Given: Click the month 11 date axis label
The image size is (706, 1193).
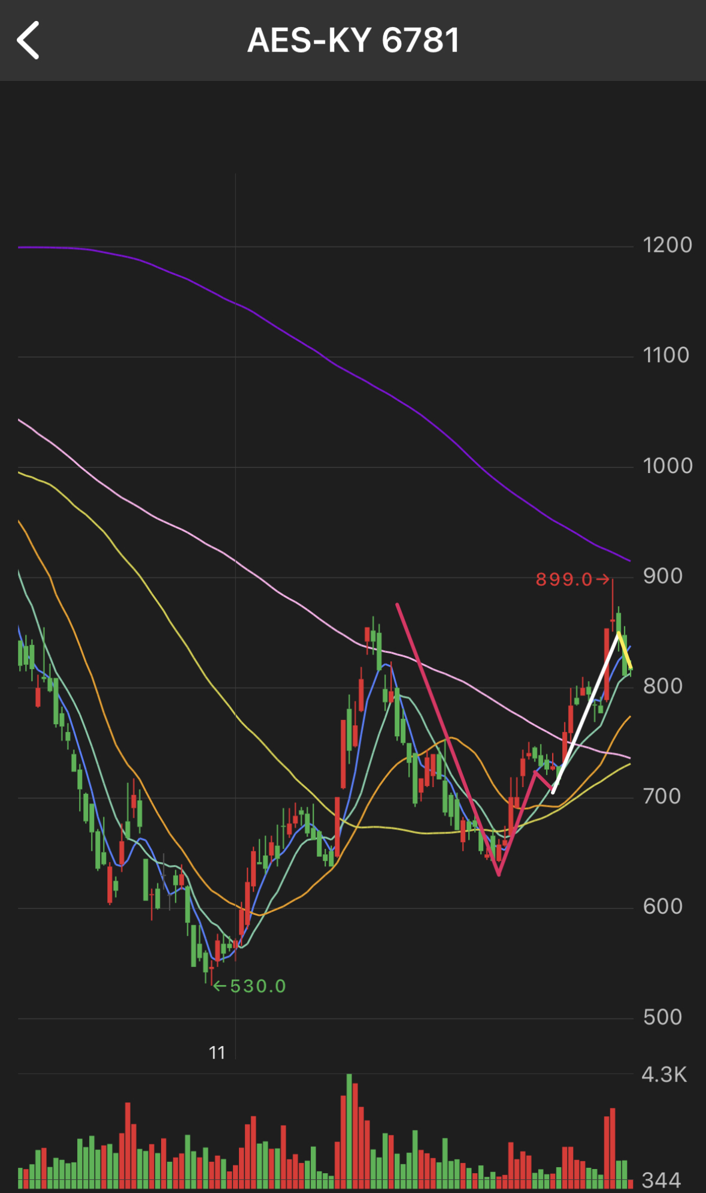Looking at the screenshot, I should click(217, 1053).
